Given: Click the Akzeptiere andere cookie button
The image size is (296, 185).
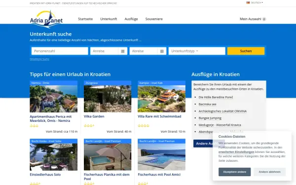Looking at the screenshot, I should pyautogui.click(x=234, y=172).
